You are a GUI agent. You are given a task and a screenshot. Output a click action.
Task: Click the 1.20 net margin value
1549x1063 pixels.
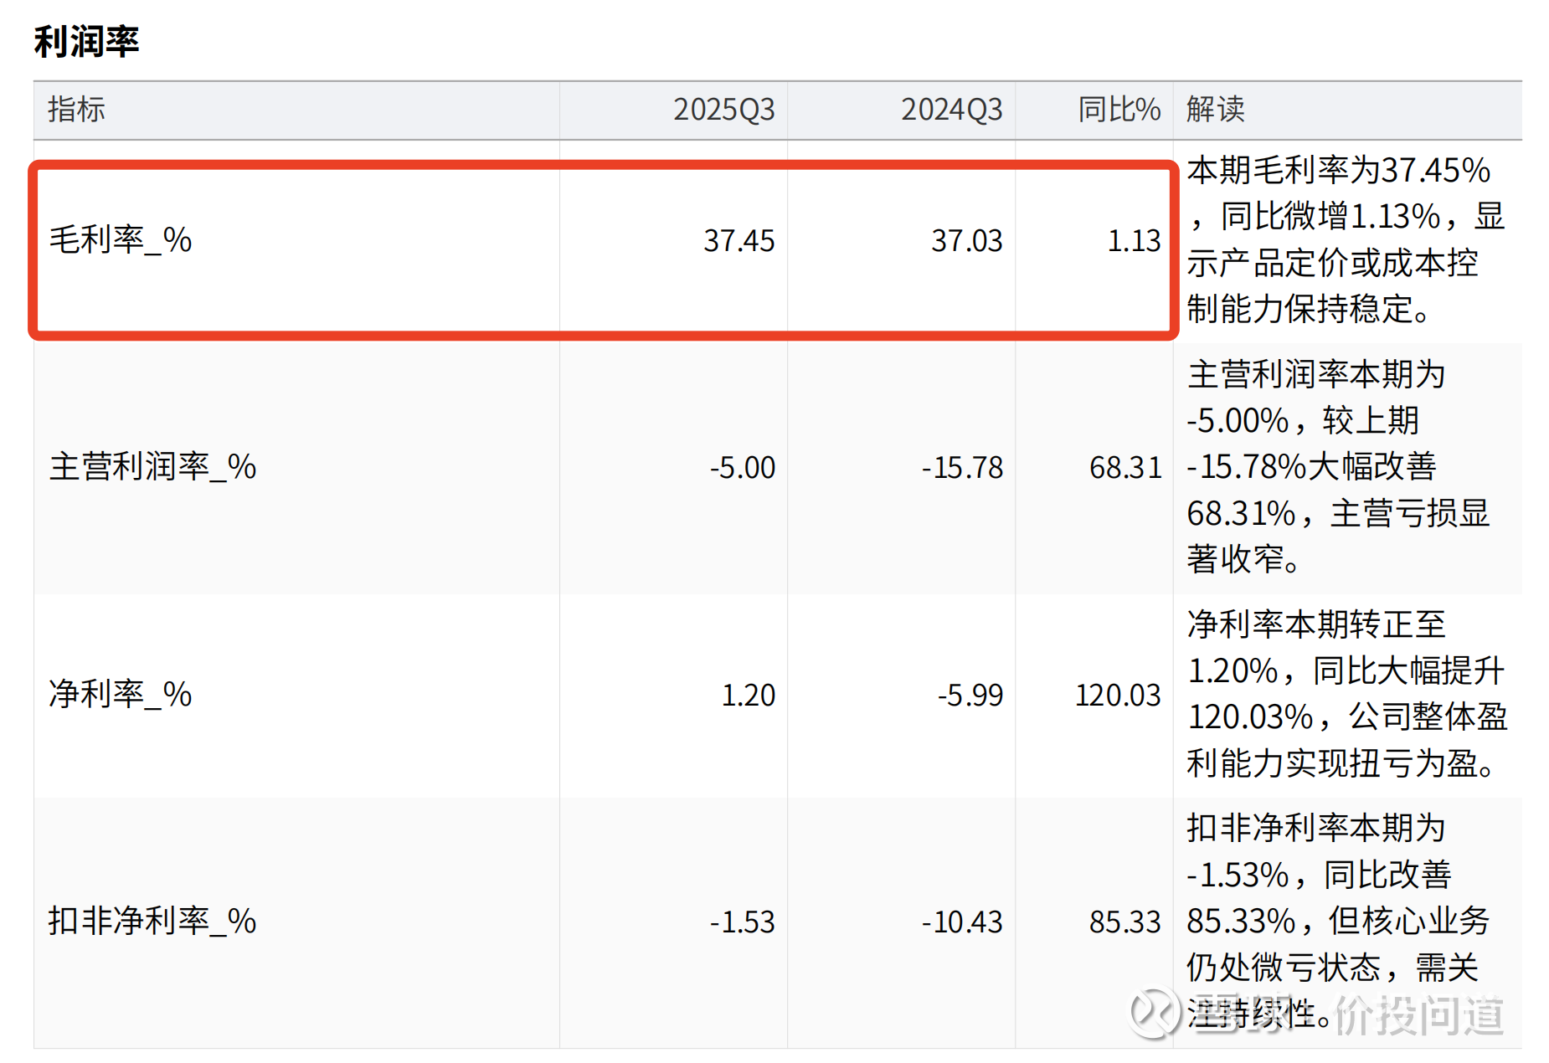tap(749, 696)
